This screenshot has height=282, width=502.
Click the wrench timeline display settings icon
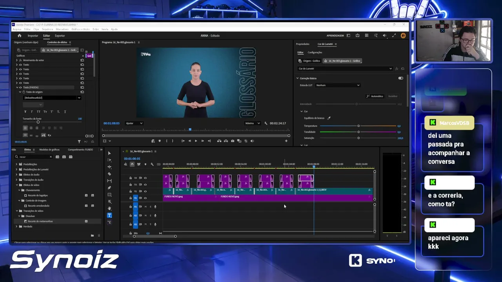click(x=152, y=164)
